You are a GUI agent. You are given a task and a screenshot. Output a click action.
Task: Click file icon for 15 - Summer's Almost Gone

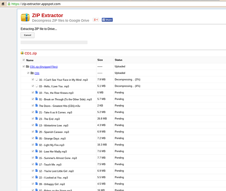pyautogui.click(x=37, y=157)
